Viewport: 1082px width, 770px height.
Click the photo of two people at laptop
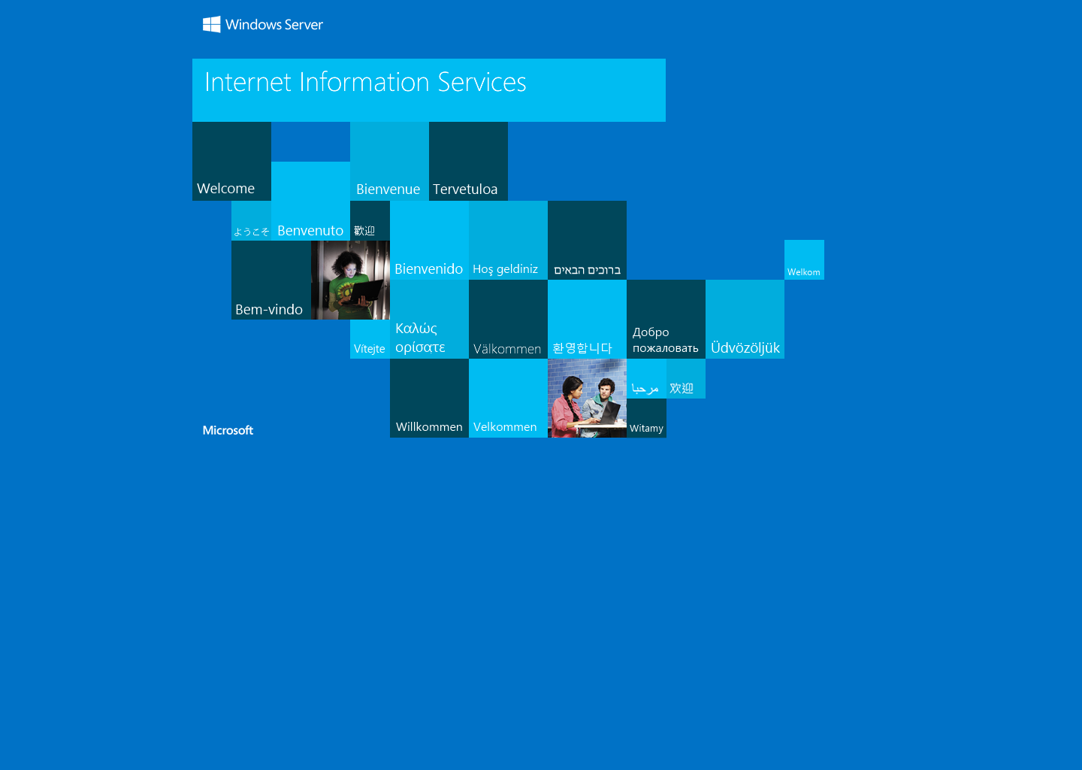[587, 398]
